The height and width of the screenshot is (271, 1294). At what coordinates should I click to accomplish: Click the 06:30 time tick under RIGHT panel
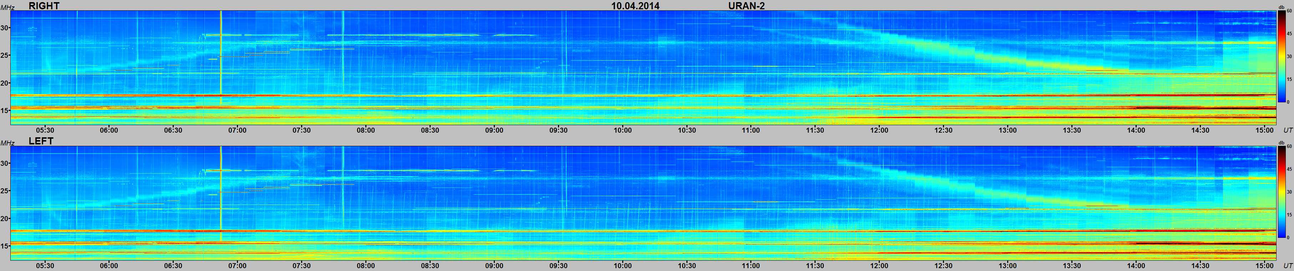(173, 130)
